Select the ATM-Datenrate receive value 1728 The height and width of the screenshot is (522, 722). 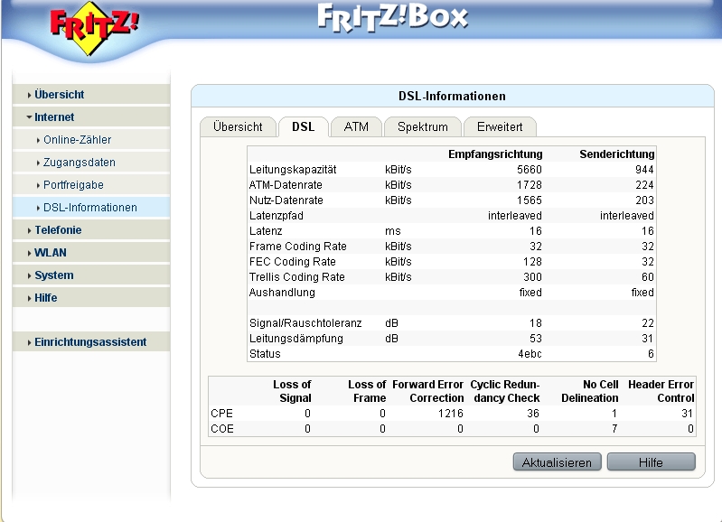click(x=529, y=185)
